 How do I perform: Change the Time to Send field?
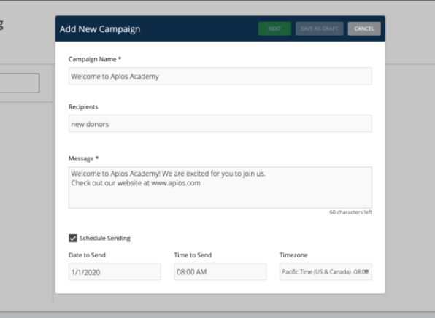click(x=220, y=272)
